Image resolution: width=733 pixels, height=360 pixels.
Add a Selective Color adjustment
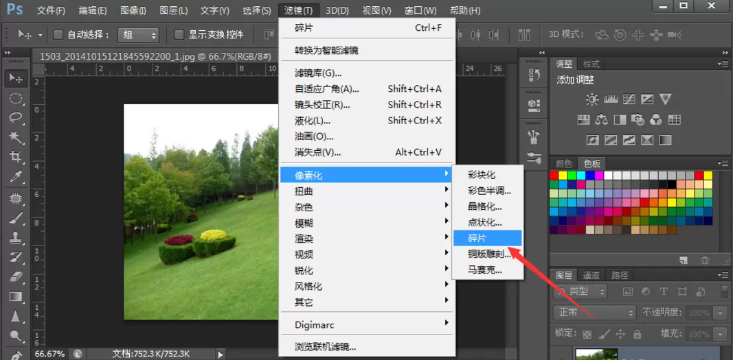coord(647,140)
